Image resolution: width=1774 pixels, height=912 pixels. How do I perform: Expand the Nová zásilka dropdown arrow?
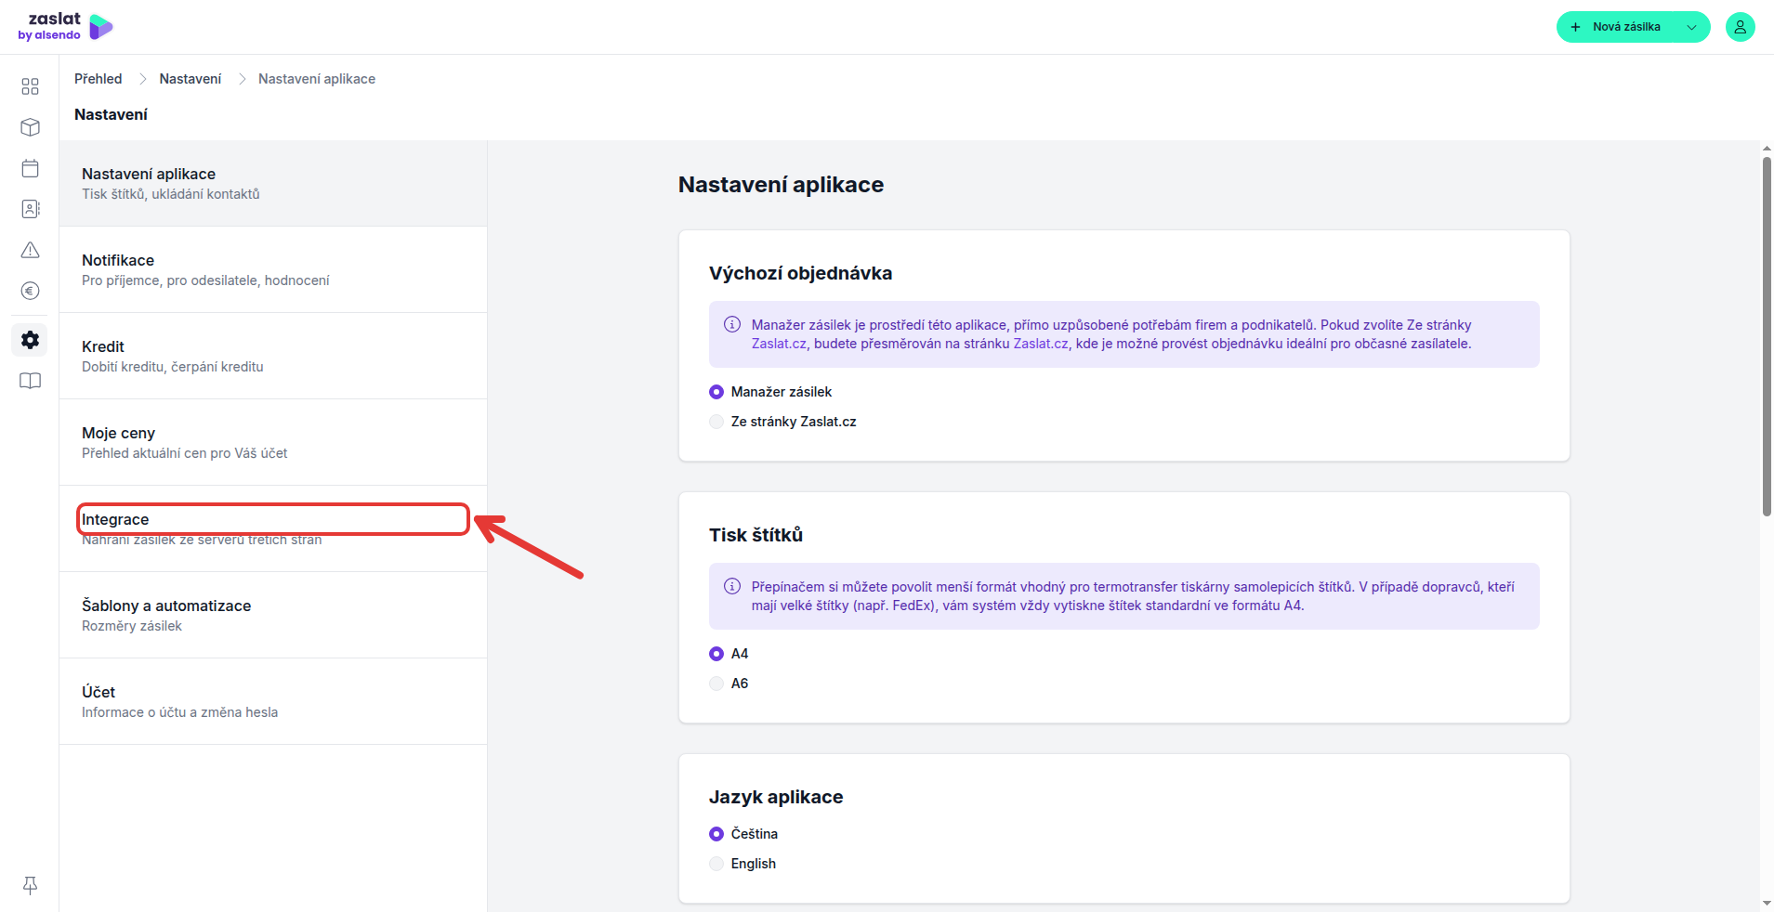point(1691,27)
